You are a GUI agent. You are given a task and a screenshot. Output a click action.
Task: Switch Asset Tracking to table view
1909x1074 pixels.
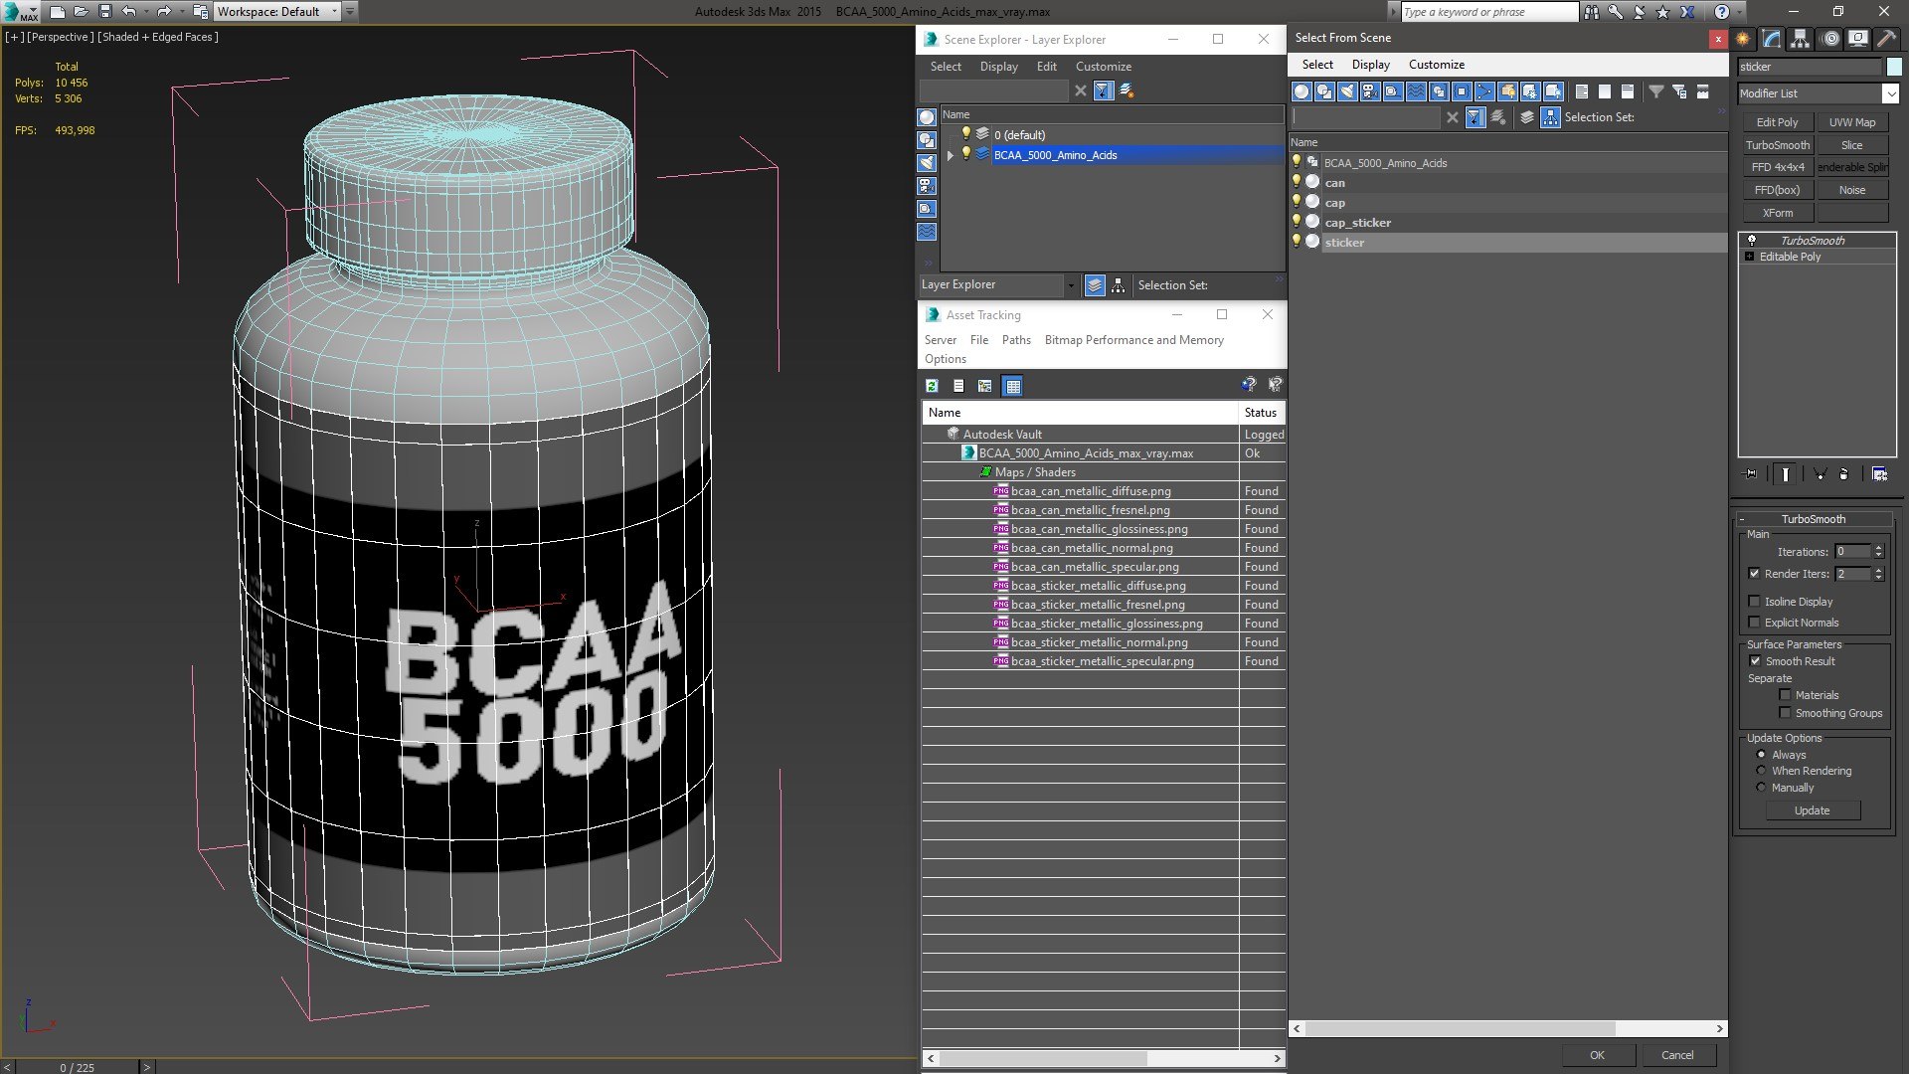[x=1012, y=386]
